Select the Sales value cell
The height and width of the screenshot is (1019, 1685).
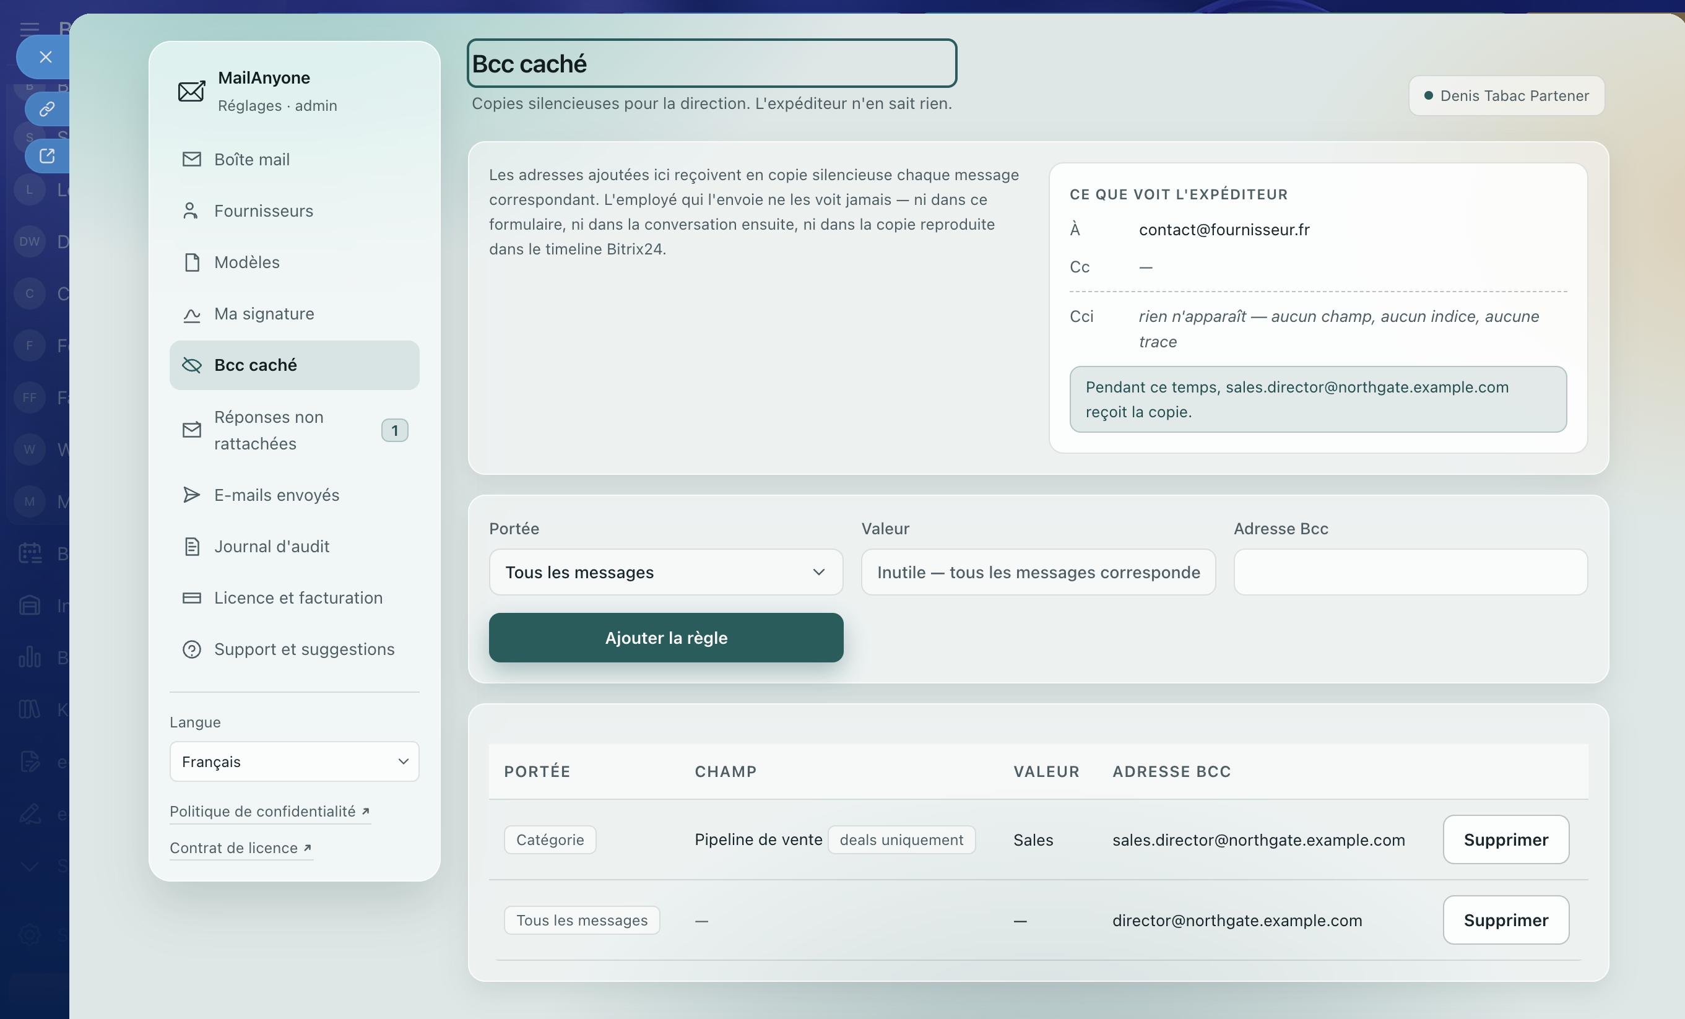[x=1033, y=840]
